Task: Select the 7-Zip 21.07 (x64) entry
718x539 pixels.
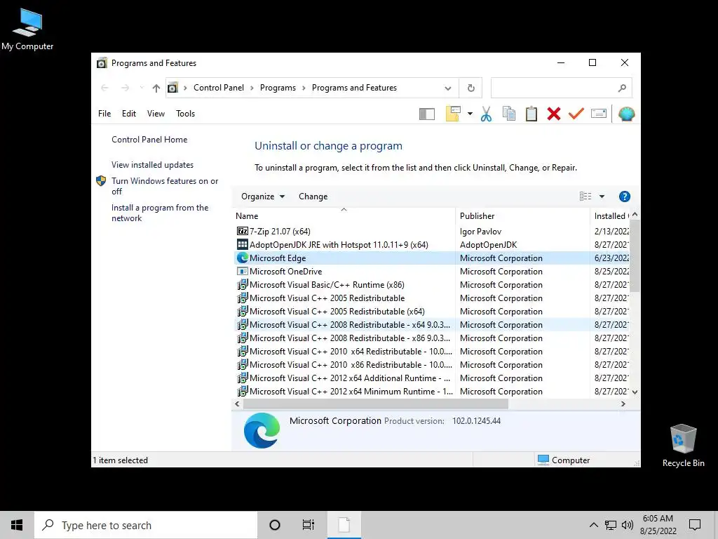Action: (280, 232)
